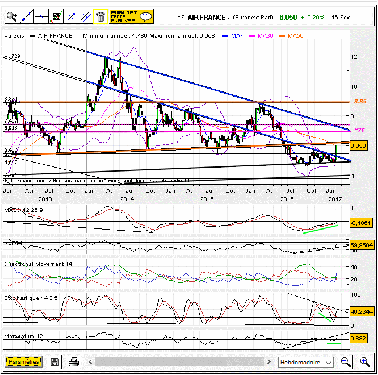Viewport: 378px width, 375px height.
Task: Click the 2016 year label on time axis
Action: (x=287, y=199)
